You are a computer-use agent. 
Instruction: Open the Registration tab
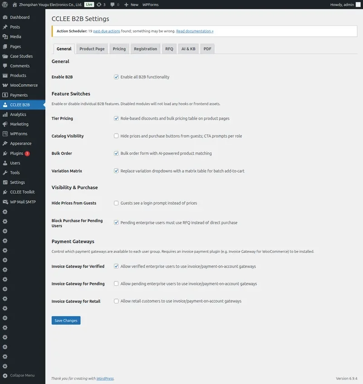pos(146,49)
